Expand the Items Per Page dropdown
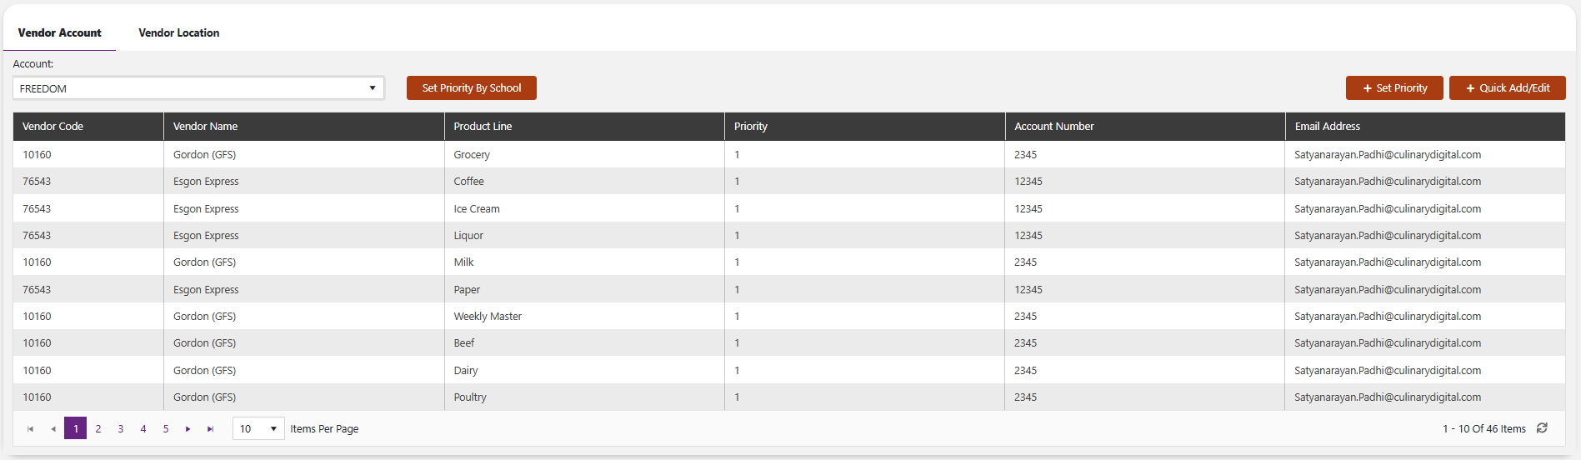This screenshot has width=1581, height=460. pos(258,429)
